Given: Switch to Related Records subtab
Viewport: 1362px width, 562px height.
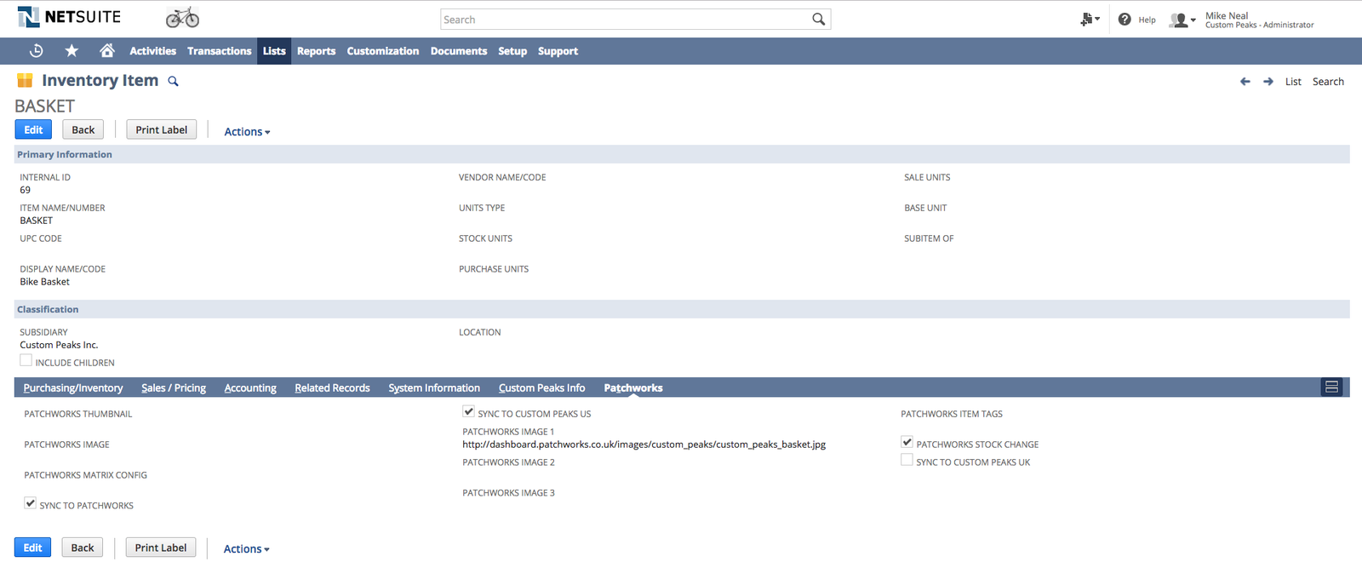Looking at the screenshot, I should (332, 387).
